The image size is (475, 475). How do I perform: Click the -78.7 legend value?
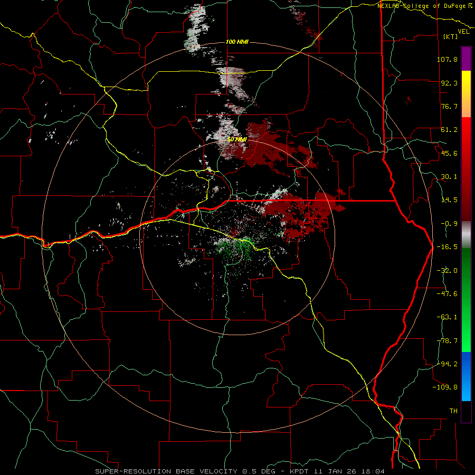tap(447, 341)
